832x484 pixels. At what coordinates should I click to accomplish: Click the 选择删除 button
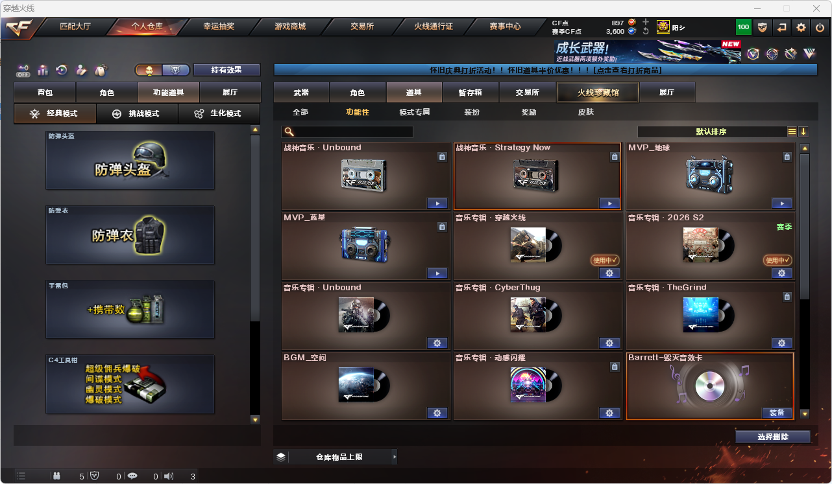[x=773, y=437]
